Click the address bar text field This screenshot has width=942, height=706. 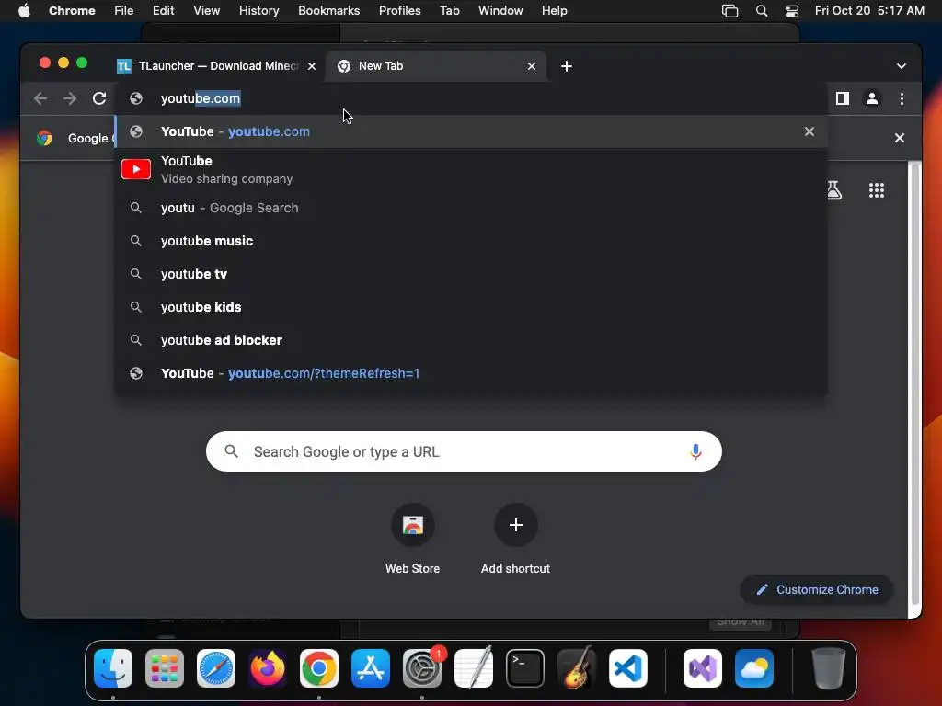click(471, 98)
